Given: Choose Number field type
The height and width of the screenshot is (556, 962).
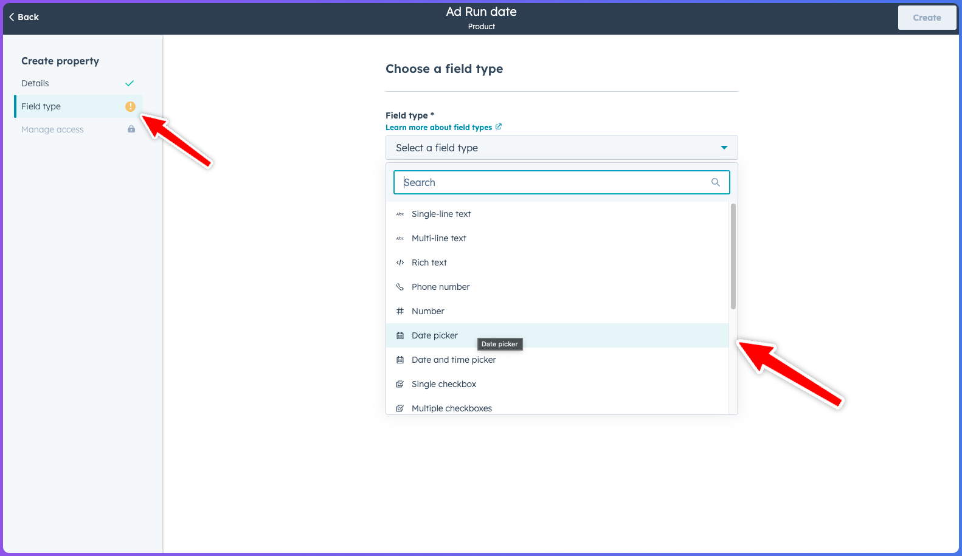Looking at the screenshot, I should point(557,311).
